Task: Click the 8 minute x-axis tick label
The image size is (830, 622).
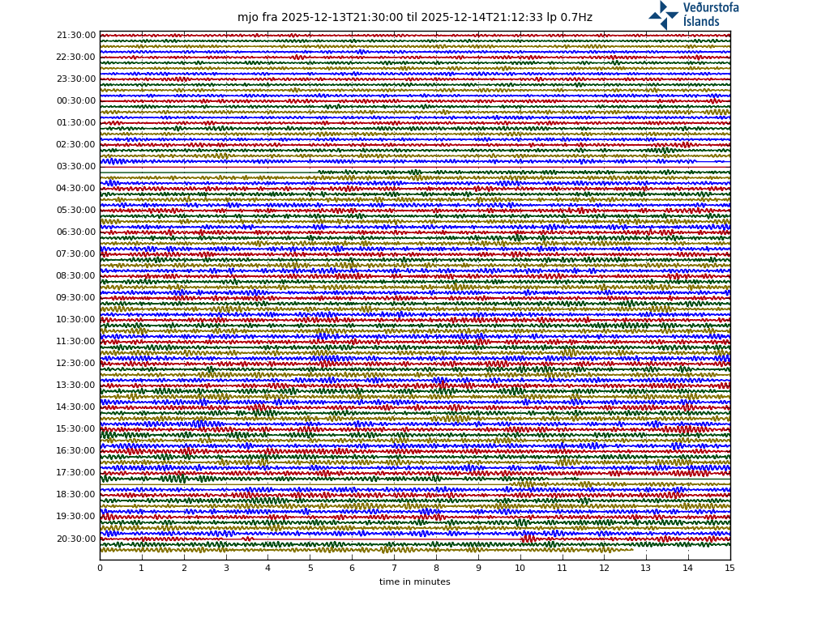Action: (436, 569)
